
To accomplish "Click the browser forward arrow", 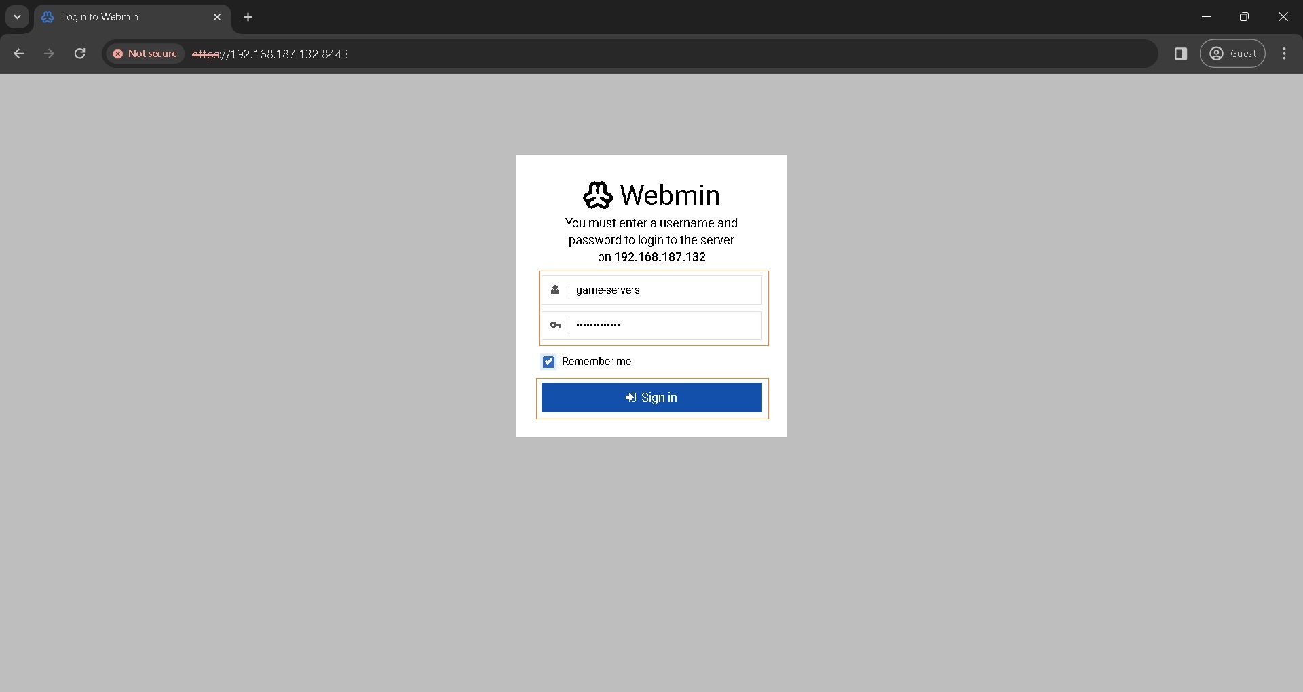I will coord(49,54).
